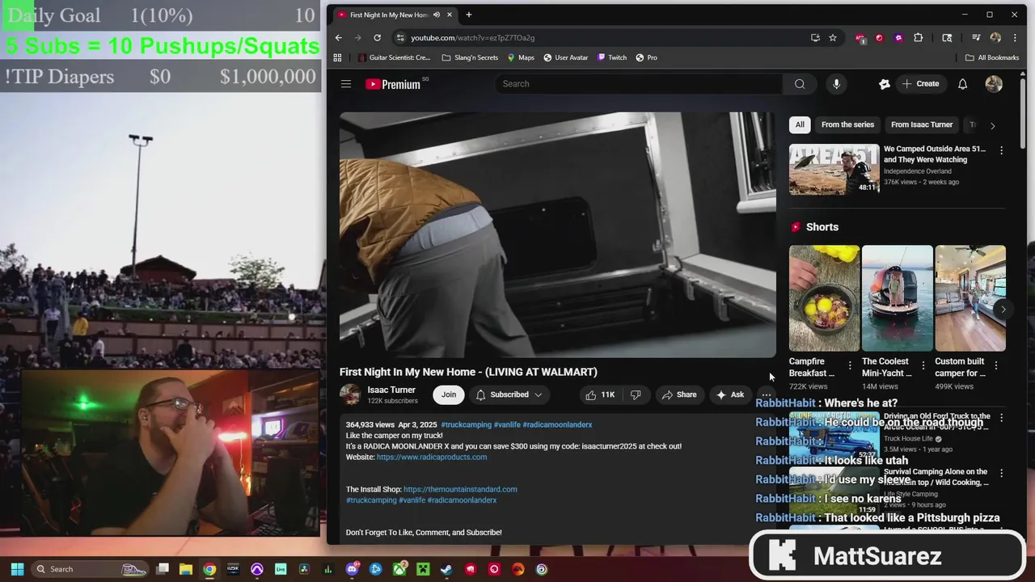This screenshot has height=582, width=1035.
Task: Open the view site information icon in the address bar
Action: (399, 37)
